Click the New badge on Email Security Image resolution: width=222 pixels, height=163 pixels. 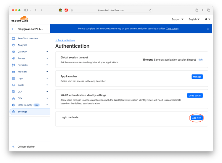pos(36,105)
